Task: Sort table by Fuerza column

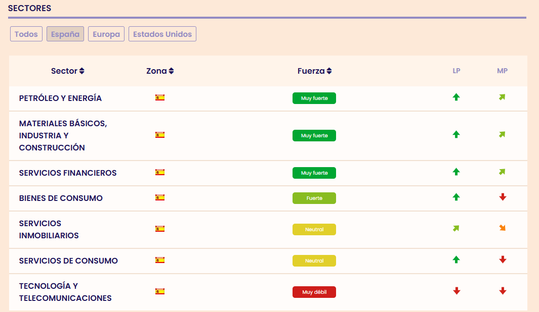Action: tap(314, 71)
